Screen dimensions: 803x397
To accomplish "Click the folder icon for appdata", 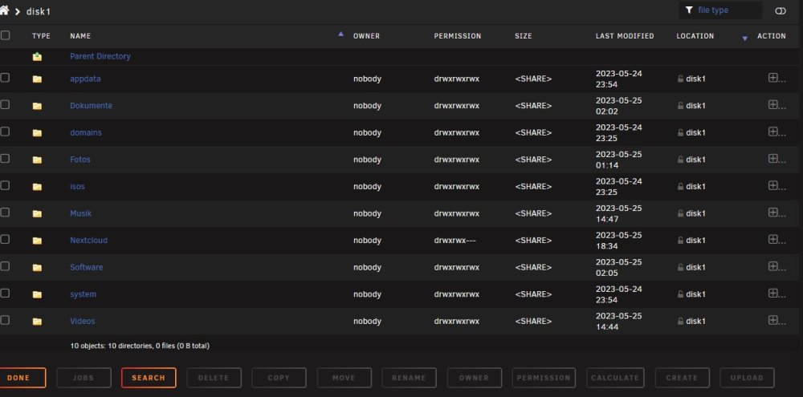I will tap(37, 79).
